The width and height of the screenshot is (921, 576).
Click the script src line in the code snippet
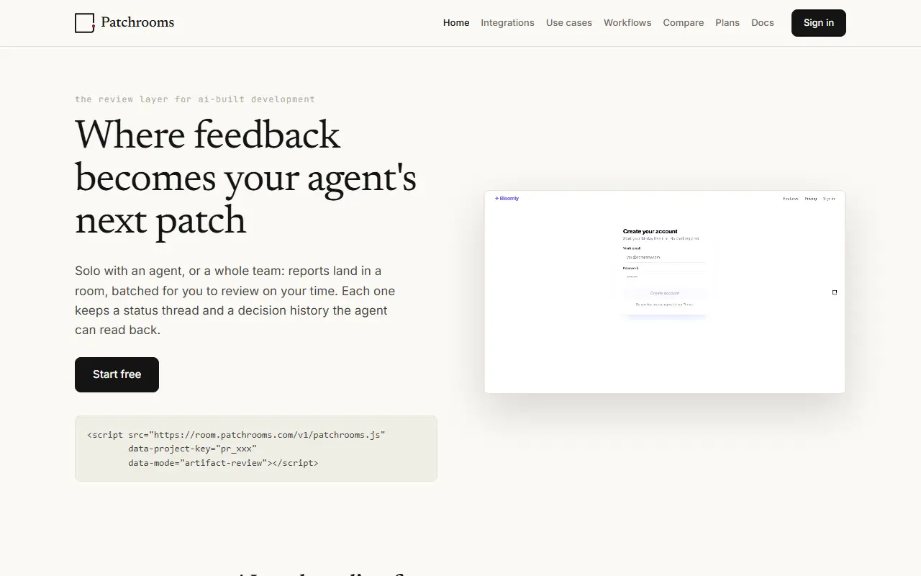pos(237,435)
